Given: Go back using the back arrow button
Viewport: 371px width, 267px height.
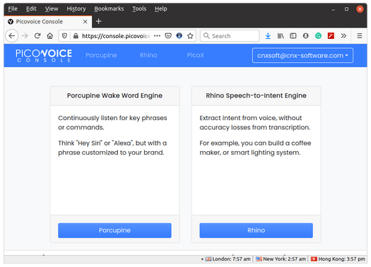Looking at the screenshot, I should (x=12, y=36).
